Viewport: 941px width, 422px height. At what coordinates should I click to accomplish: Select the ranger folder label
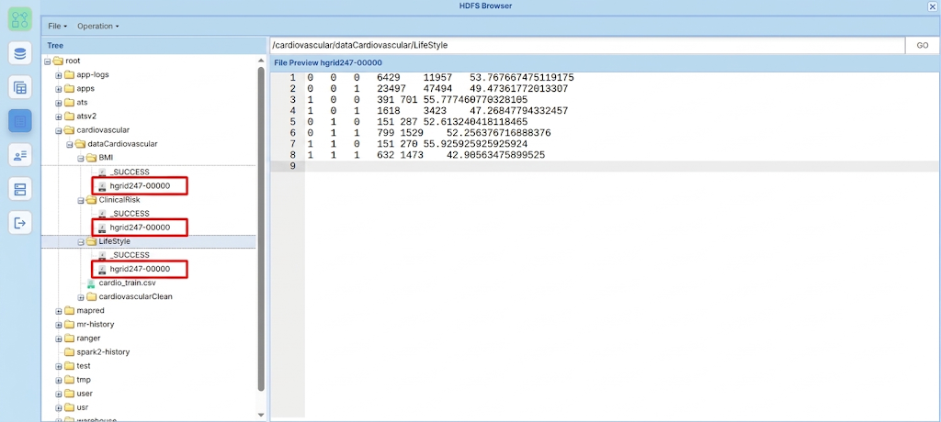88,339
